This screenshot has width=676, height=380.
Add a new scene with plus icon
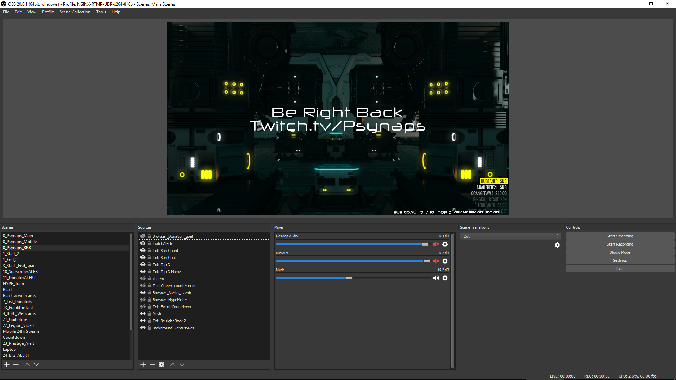7,365
